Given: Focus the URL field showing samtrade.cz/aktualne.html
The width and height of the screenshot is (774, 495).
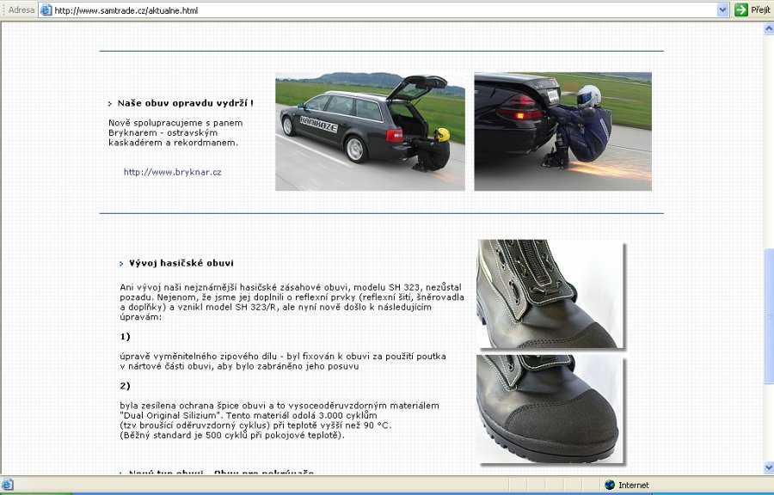Looking at the screenshot, I should click(378, 10).
